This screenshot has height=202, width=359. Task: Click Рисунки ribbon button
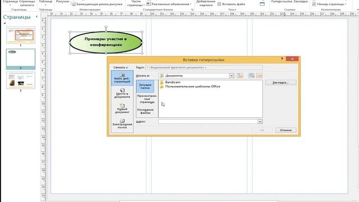click(62, 2)
